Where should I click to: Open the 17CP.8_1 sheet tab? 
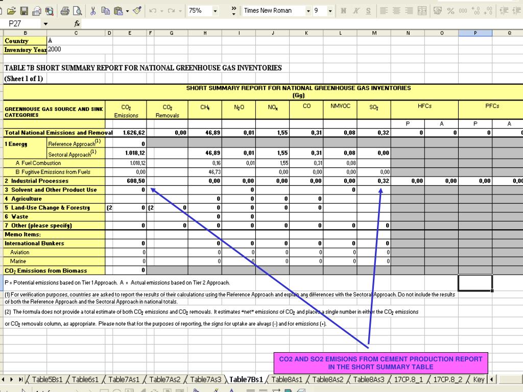point(408,379)
